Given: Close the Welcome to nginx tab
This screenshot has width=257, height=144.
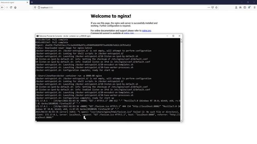Looking at the screenshot, I should pyautogui.click(x=27, y=2).
